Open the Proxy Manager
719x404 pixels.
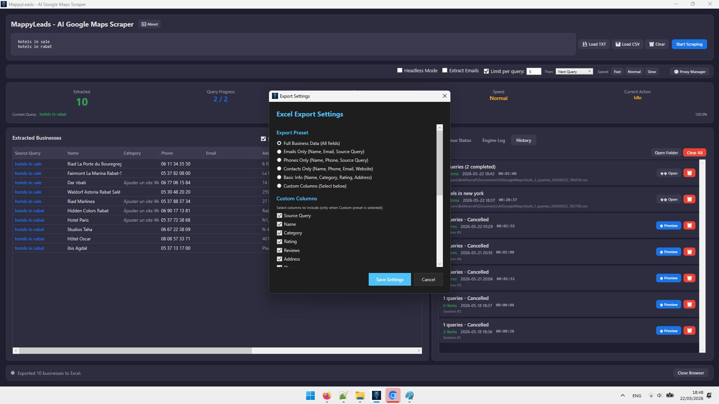click(x=689, y=72)
